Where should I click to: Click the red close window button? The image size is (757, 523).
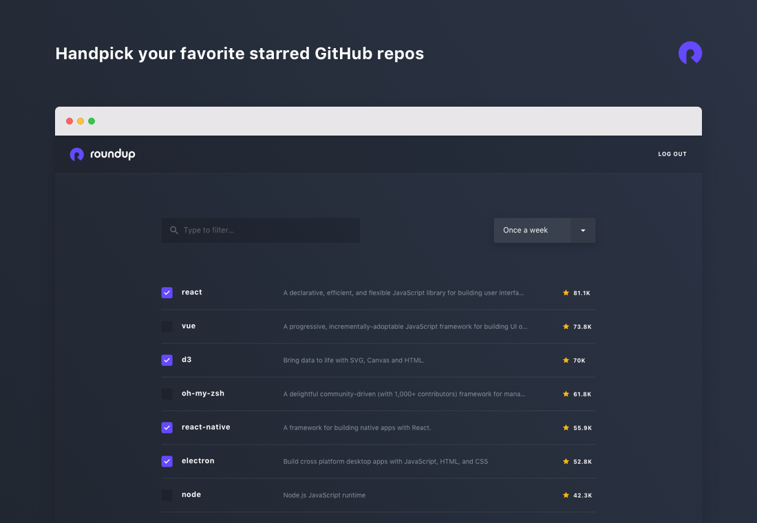(x=70, y=121)
